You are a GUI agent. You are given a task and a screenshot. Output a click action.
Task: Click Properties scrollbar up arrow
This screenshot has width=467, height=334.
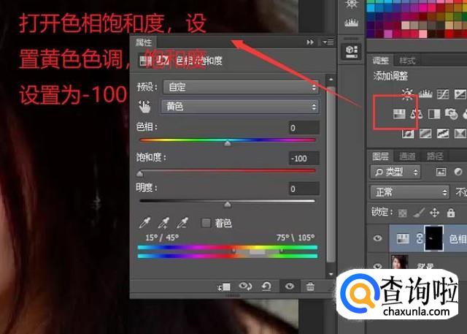[331, 80]
